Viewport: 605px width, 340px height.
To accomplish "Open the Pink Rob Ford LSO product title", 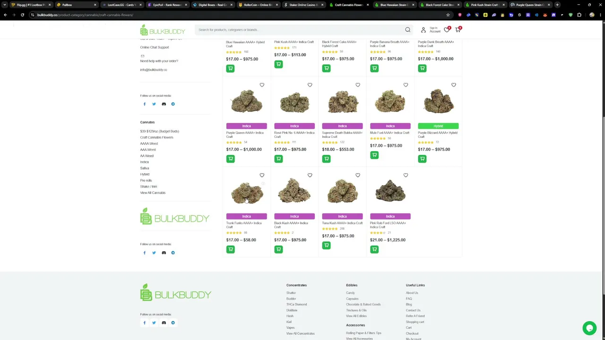I will tap(388, 225).
